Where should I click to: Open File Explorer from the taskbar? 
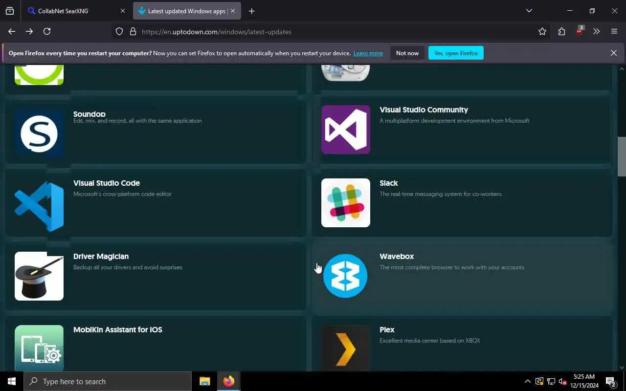pyautogui.click(x=204, y=381)
